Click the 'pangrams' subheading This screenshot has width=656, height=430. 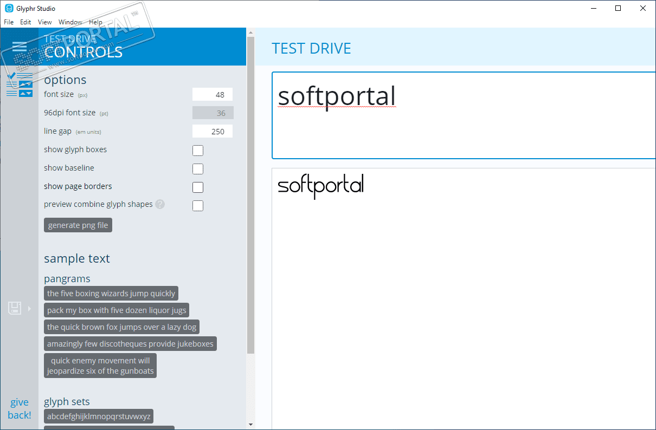click(67, 279)
